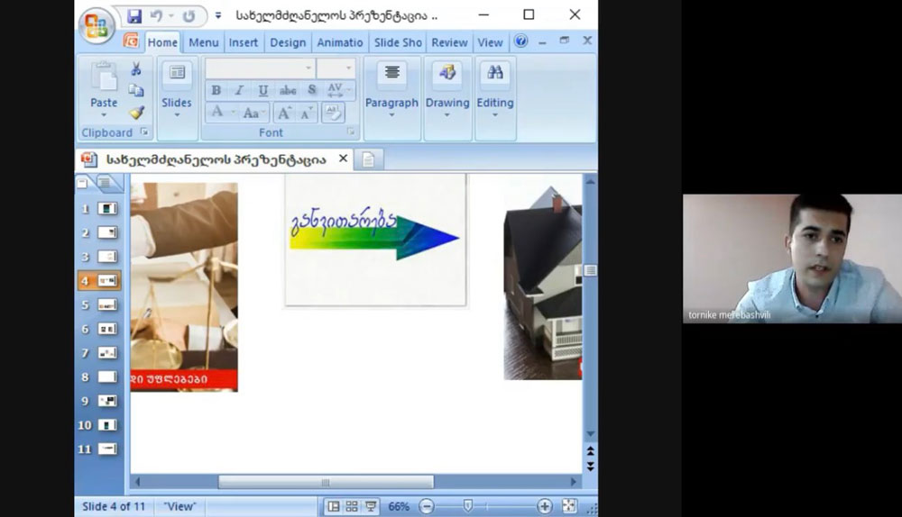Viewport: 902px width, 517px height.
Task: Toggle Underline formatting
Action: point(263,90)
